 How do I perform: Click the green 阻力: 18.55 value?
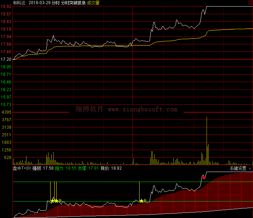point(66,168)
